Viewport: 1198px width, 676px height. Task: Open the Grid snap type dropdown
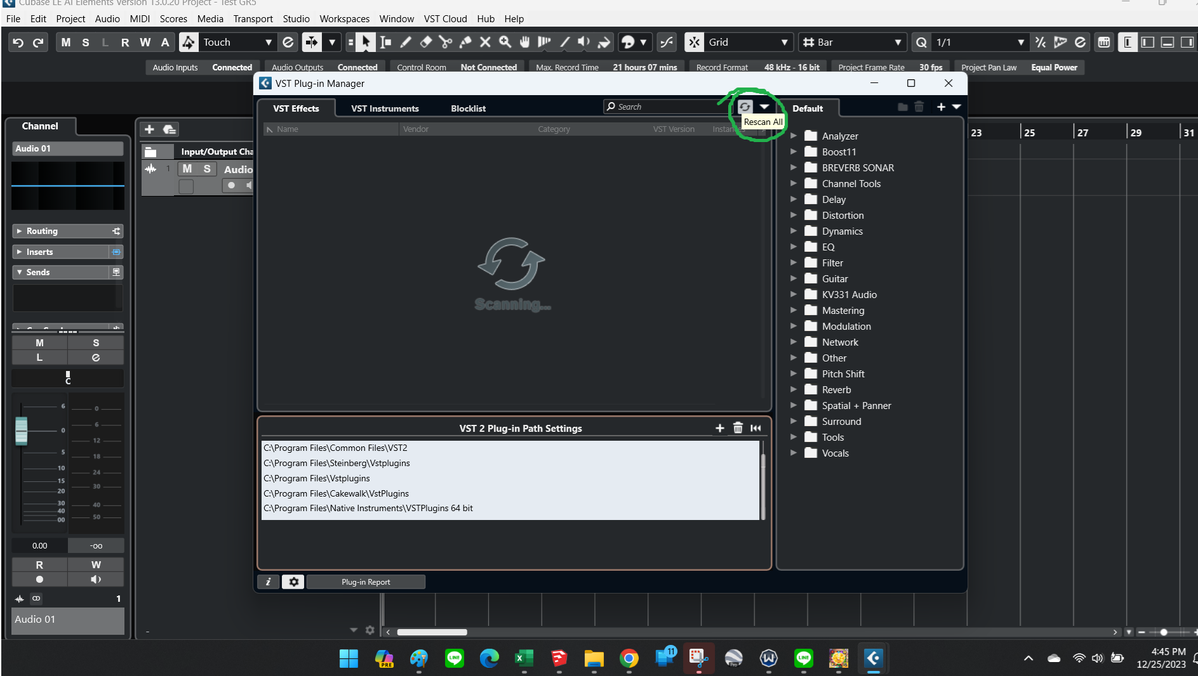pos(749,42)
